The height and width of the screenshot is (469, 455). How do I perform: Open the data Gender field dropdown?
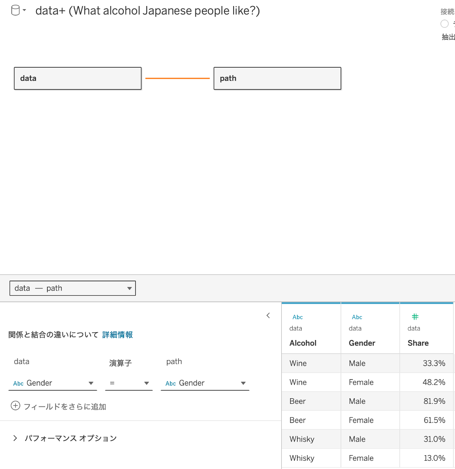coord(53,383)
